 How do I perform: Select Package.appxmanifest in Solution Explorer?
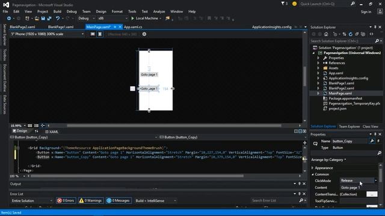(345, 98)
